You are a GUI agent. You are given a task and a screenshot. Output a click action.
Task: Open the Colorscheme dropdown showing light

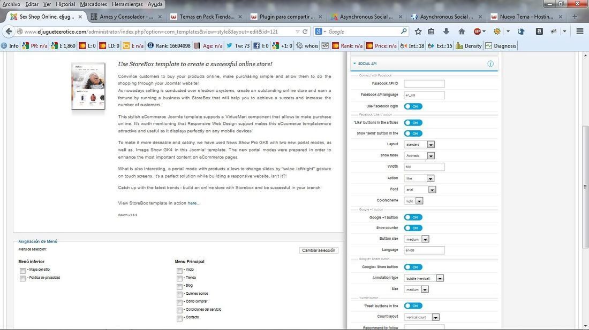pos(413,201)
